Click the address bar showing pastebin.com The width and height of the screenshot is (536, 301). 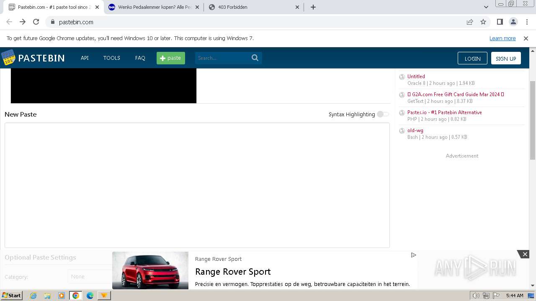pyautogui.click(x=255, y=22)
